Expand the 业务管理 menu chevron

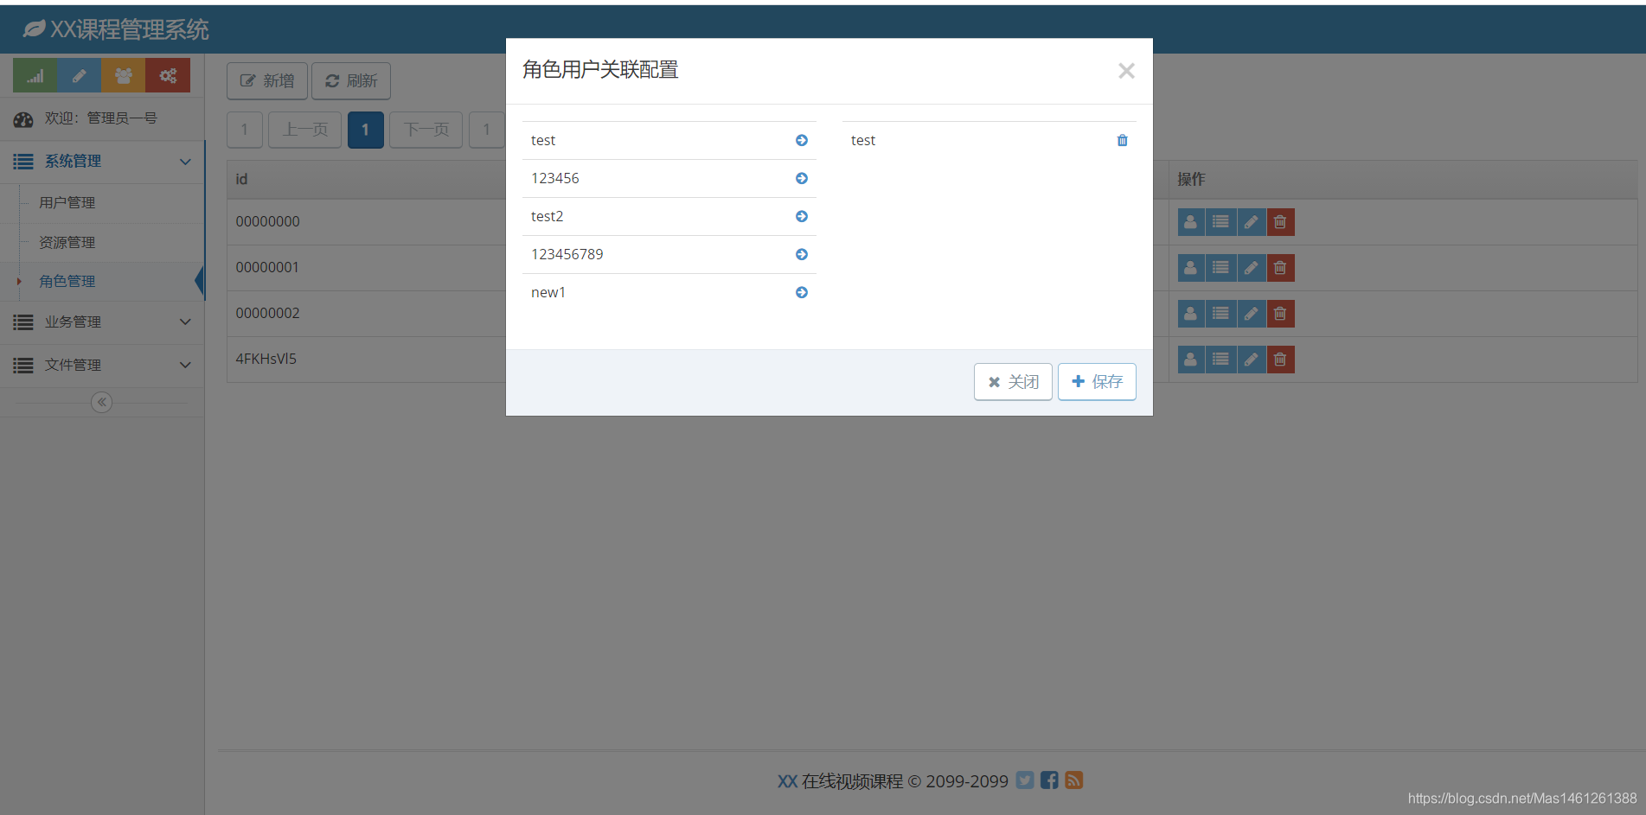185,322
